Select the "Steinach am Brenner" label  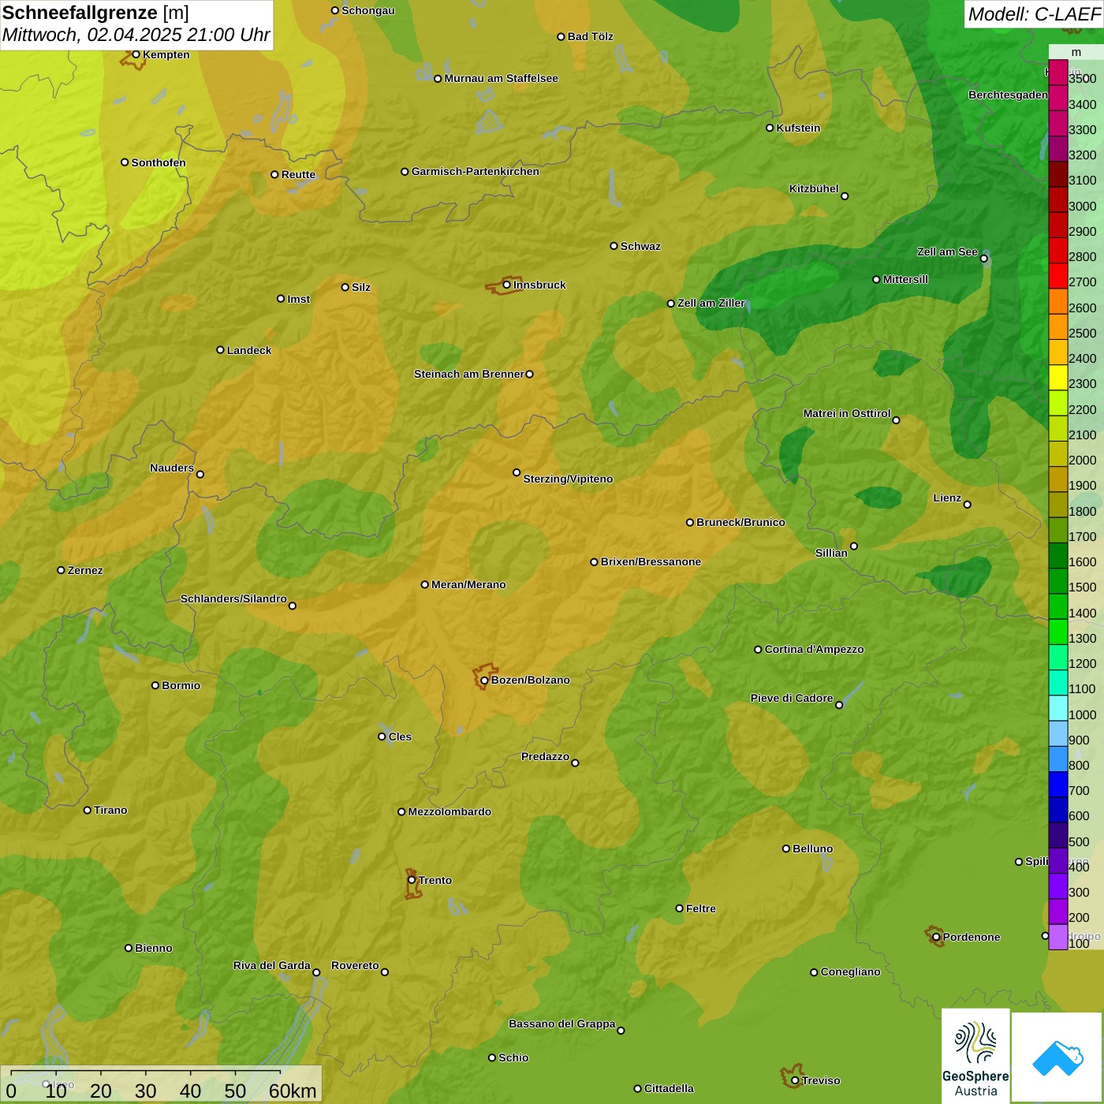(x=469, y=374)
